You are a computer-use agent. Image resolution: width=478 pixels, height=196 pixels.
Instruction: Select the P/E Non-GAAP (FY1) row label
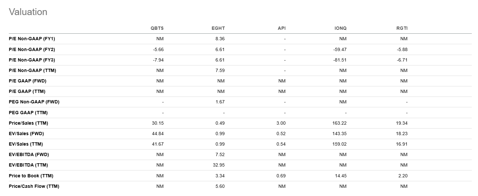point(32,39)
